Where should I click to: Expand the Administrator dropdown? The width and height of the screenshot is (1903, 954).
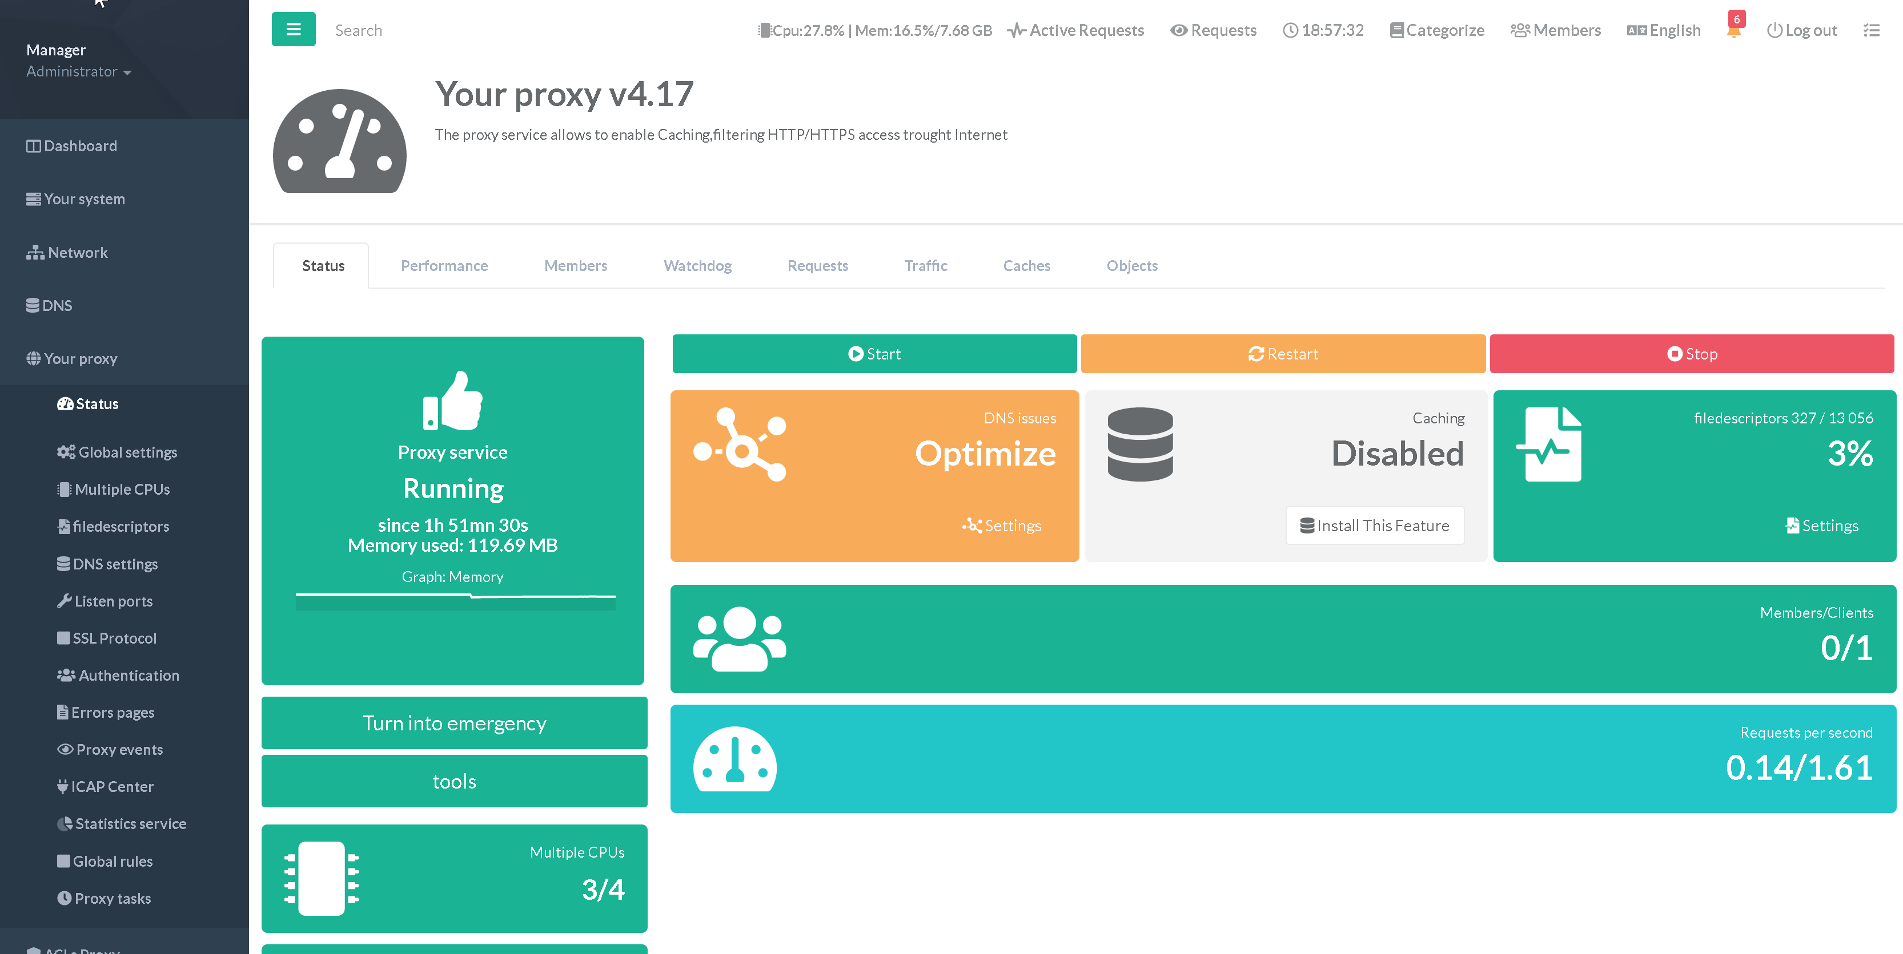pyautogui.click(x=79, y=71)
